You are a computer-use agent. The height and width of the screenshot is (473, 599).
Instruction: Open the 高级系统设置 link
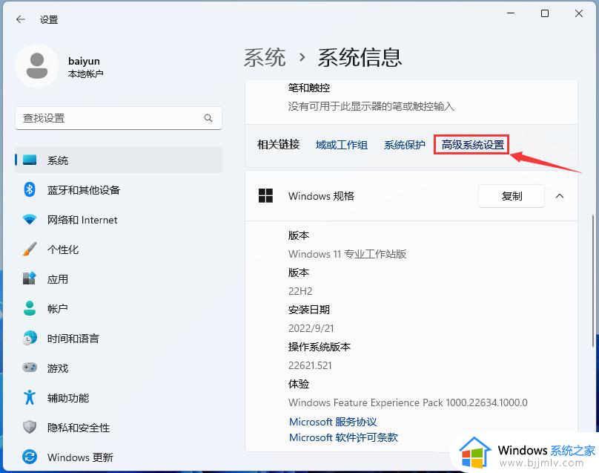click(x=472, y=145)
